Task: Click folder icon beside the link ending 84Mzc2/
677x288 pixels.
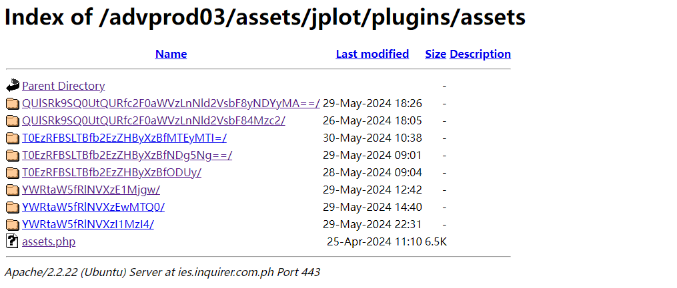Action: point(13,121)
